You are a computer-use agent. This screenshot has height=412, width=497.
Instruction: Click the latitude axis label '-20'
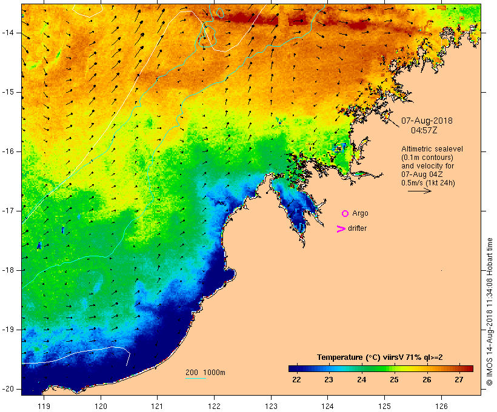7,389
